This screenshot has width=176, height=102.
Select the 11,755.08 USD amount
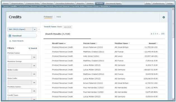(x=151, y=47)
